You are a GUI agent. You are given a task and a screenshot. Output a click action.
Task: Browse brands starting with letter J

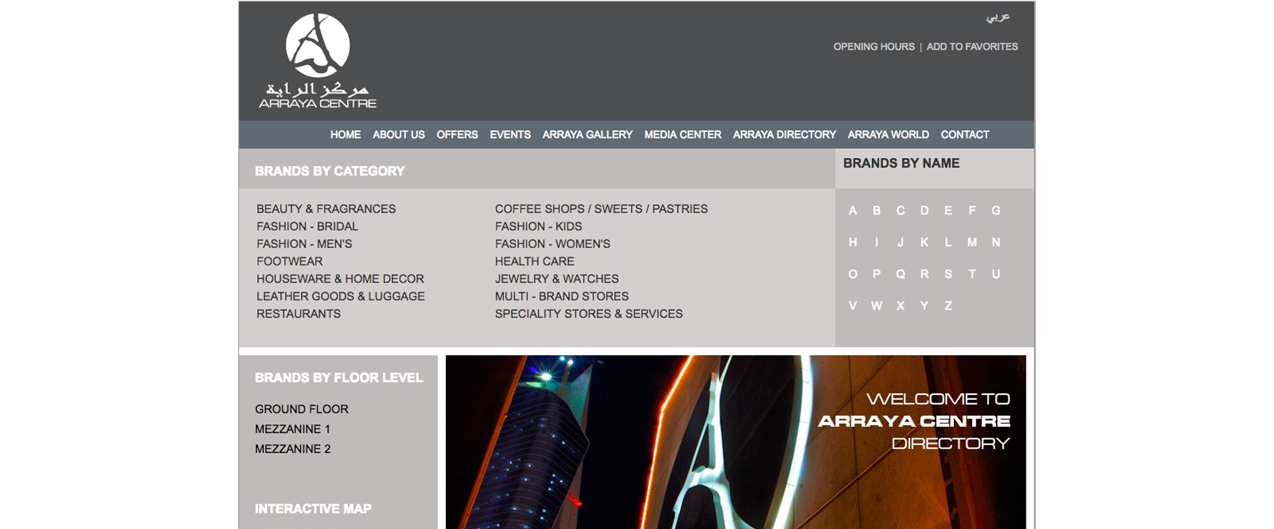[900, 242]
